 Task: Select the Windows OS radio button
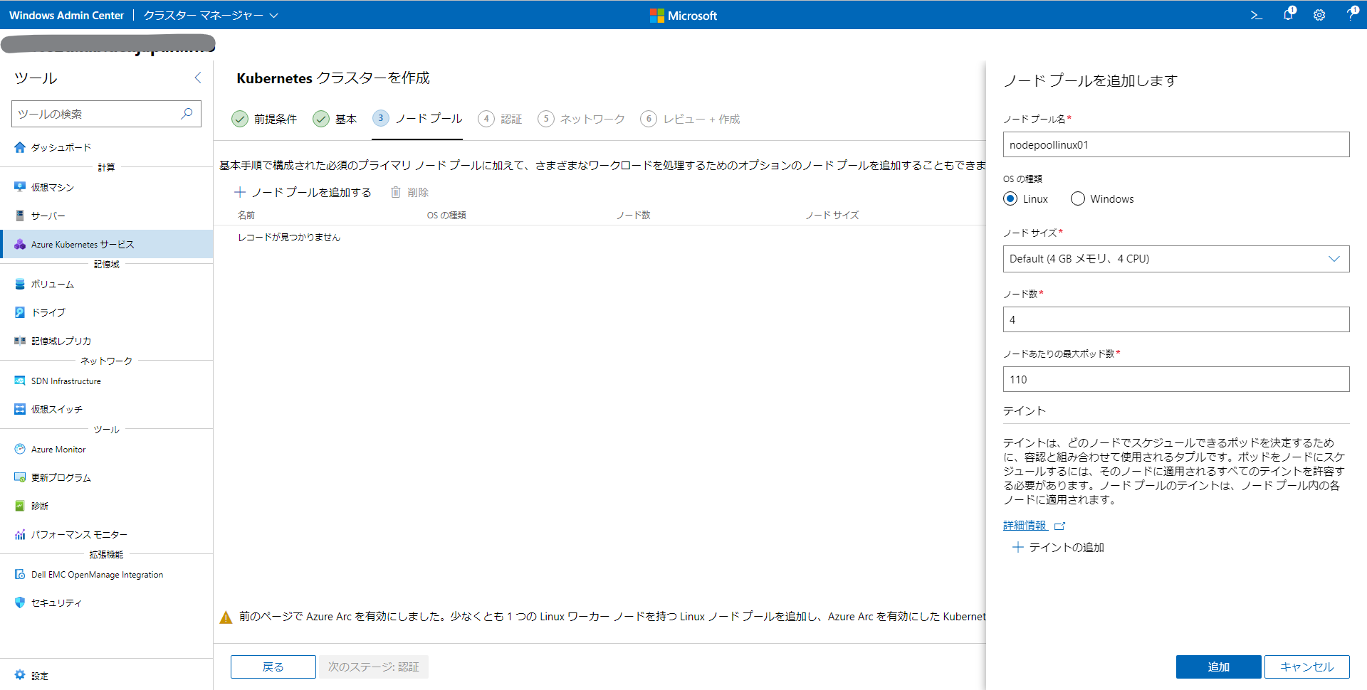1078,198
